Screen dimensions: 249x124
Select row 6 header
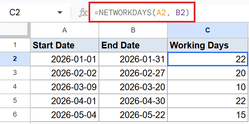tap(15, 114)
